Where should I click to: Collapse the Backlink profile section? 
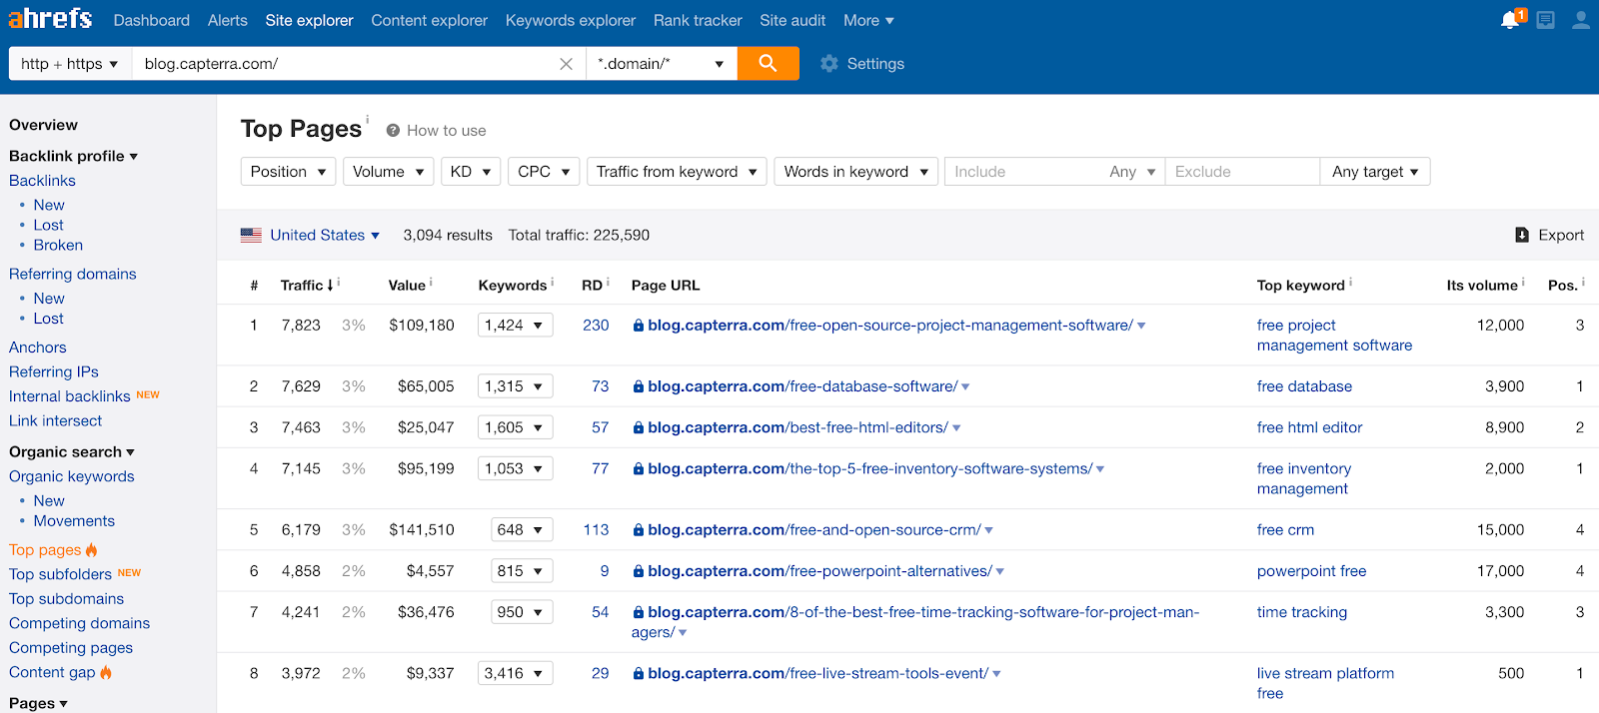73,156
